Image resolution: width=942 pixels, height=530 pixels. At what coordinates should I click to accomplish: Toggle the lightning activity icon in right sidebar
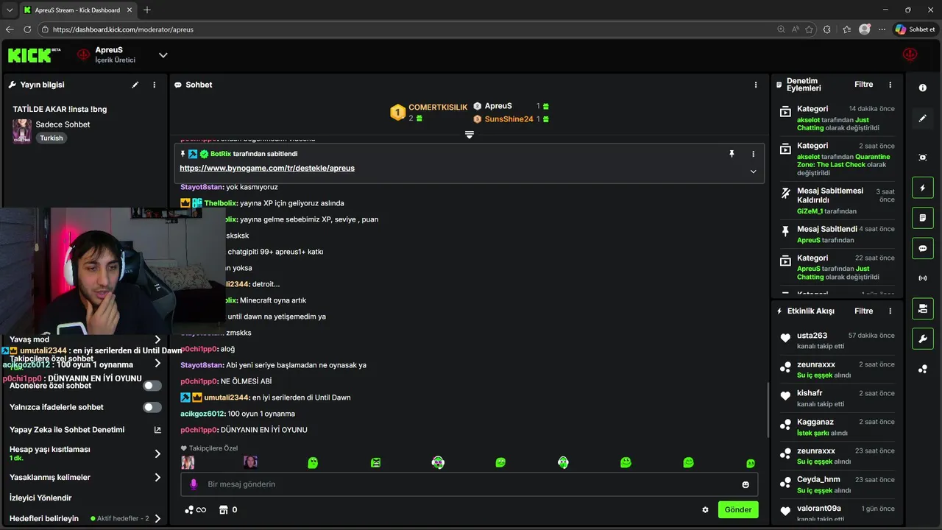922,188
